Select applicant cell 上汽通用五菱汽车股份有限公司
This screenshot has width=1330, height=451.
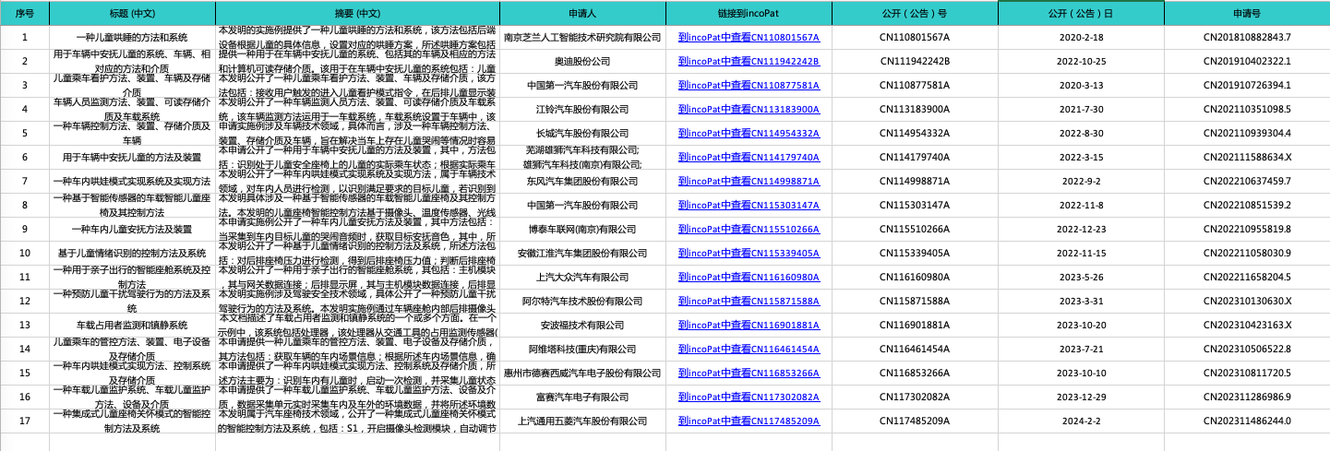pos(582,421)
